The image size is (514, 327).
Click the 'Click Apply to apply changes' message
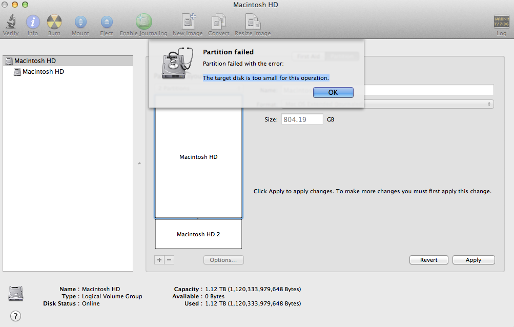click(x=373, y=191)
